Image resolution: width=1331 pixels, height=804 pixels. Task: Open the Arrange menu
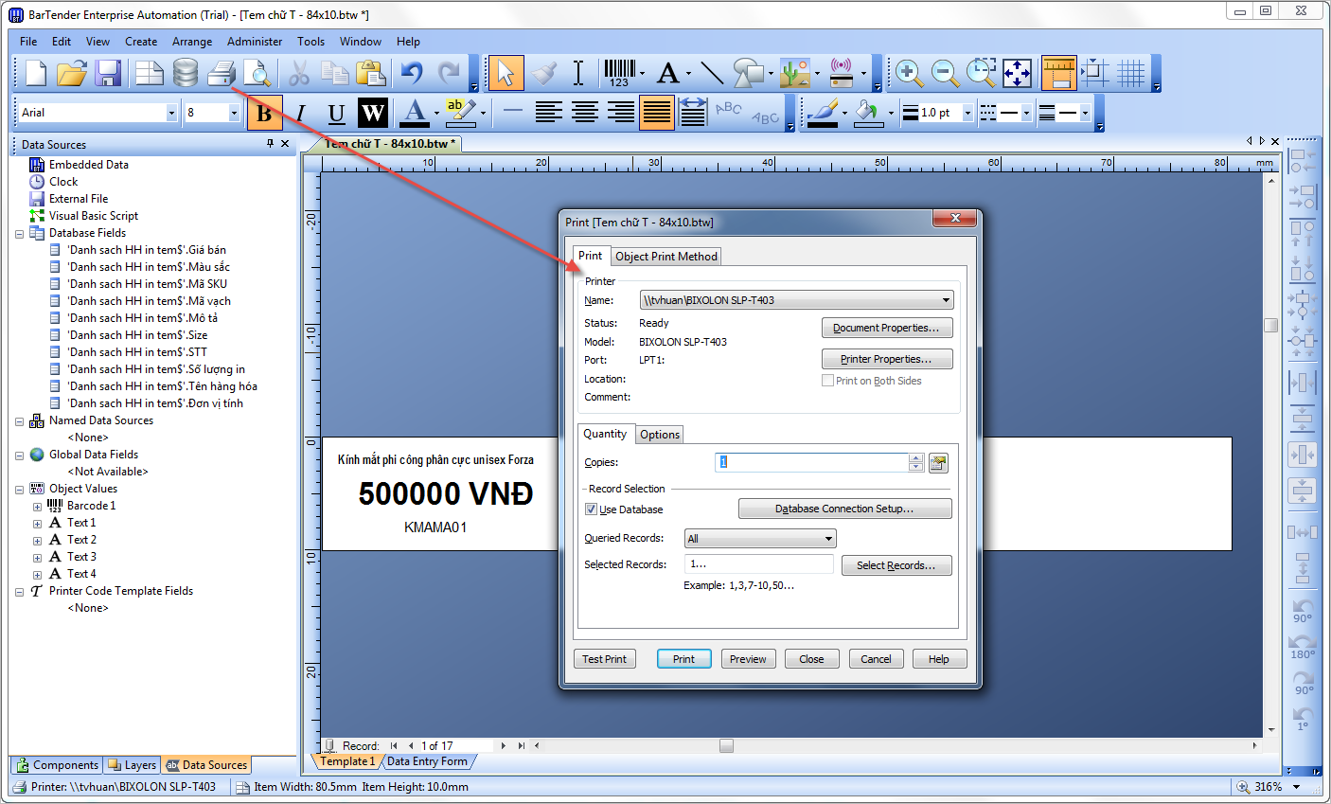pos(192,42)
